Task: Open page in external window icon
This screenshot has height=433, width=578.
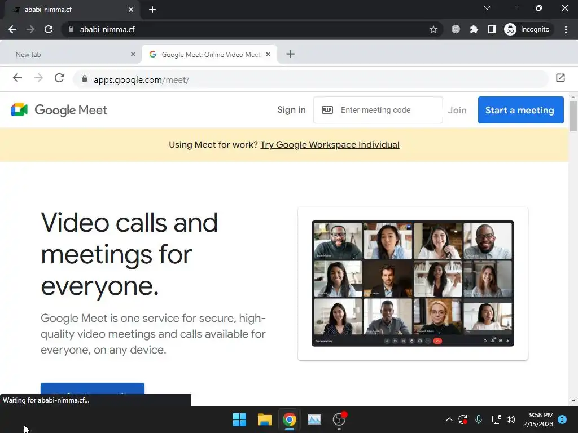Action: click(561, 78)
